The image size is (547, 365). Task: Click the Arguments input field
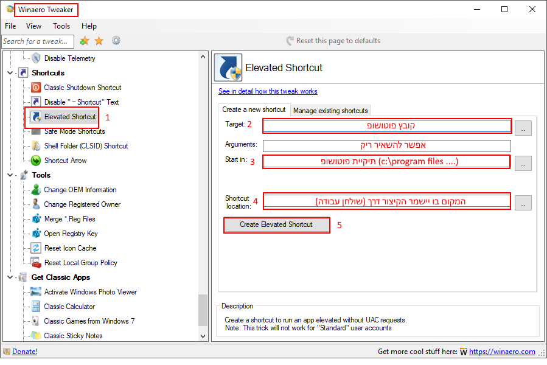coord(387,145)
